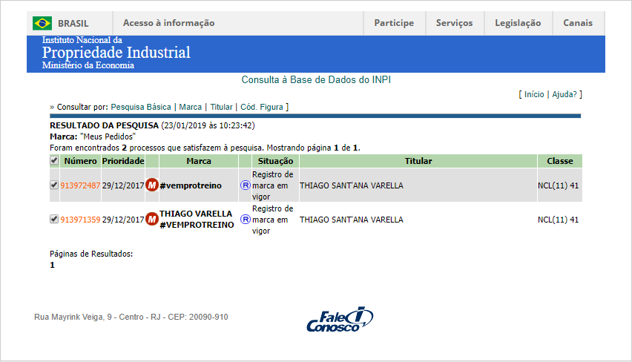632x362 pixels.
Task: Click the red M icon beside THIAGO VARELLA #VEMPROTREINO
Action: pyautogui.click(x=151, y=220)
